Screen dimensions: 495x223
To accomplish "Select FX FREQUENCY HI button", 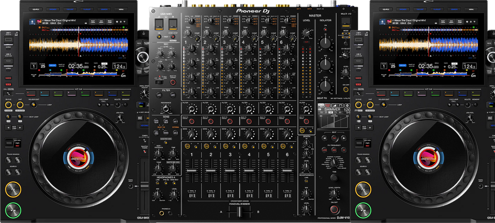I will coord(344,150).
